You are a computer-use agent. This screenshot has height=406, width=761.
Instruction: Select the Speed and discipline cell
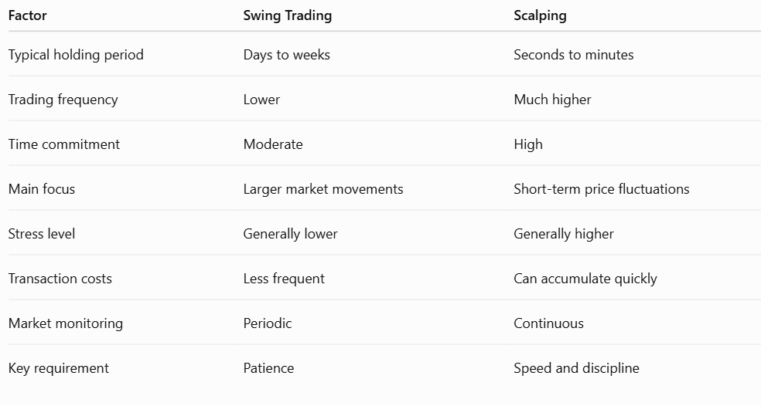pyautogui.click(x=576, y=368)
